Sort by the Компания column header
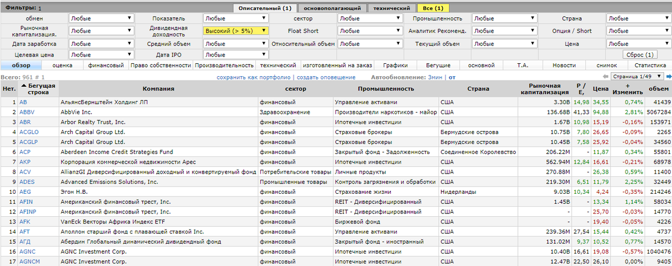Viewport: 672px width, 266px height. pos(158,88)
